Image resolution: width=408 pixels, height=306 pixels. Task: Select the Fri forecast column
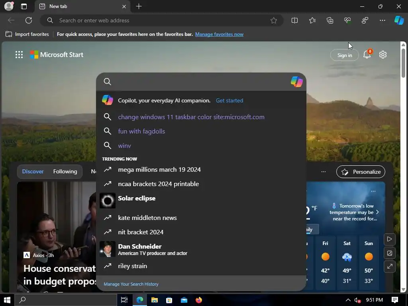pos(325,263)
